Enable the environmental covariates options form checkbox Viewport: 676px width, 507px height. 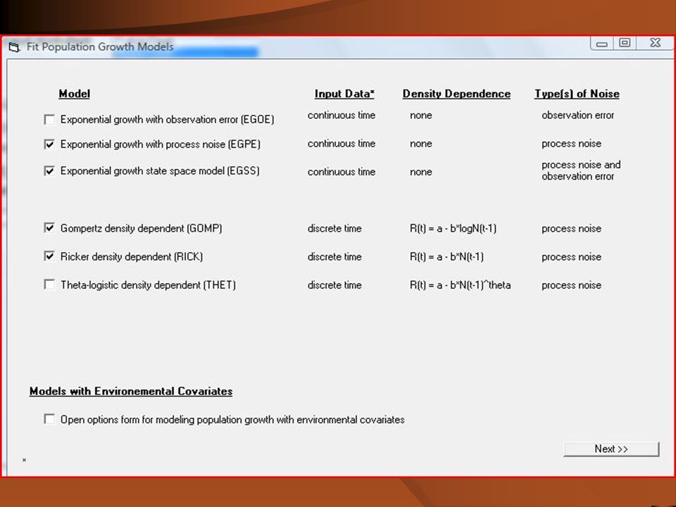tap(49, 419)
